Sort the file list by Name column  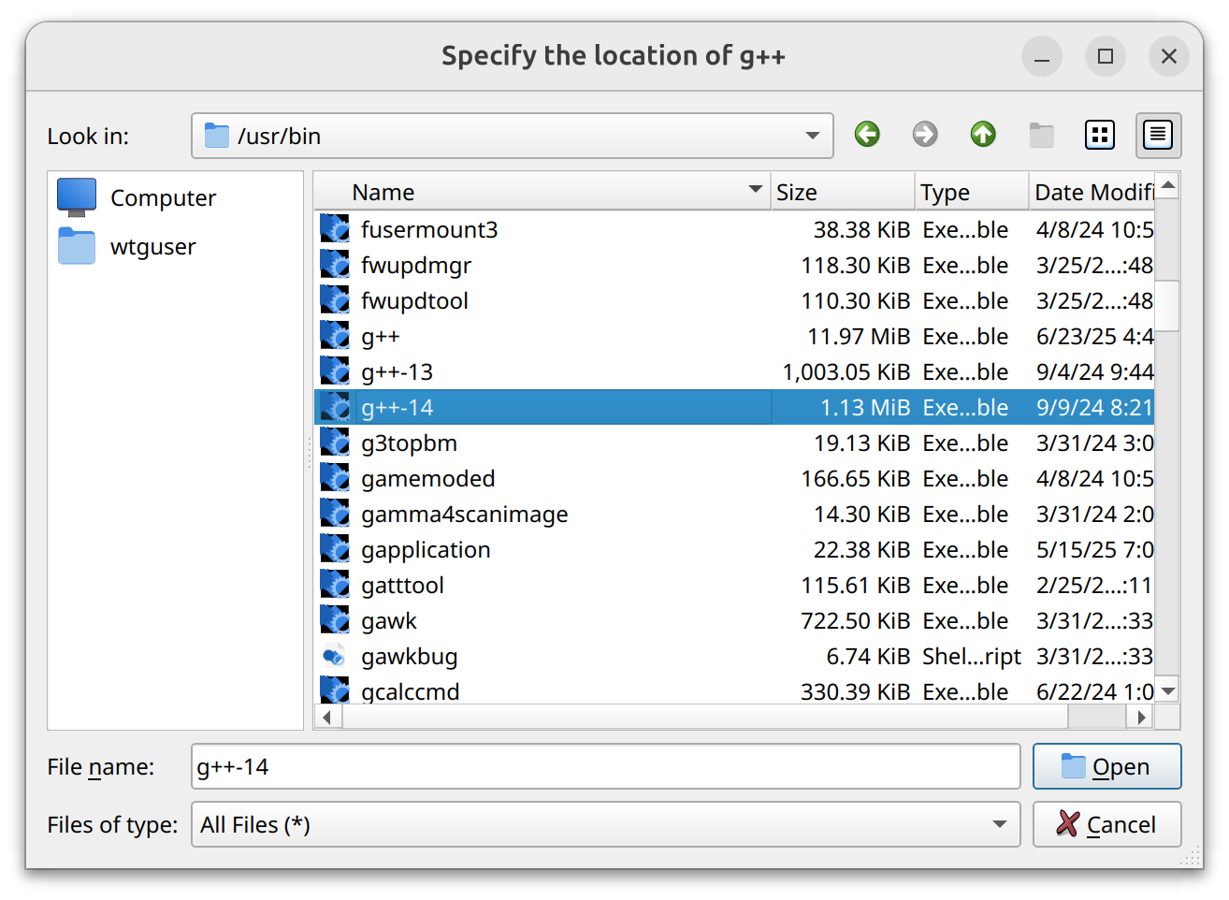(x=542, y=192)
